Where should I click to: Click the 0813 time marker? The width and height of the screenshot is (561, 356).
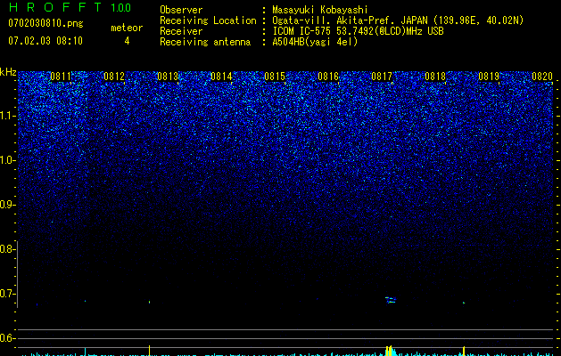pos(168,77)
